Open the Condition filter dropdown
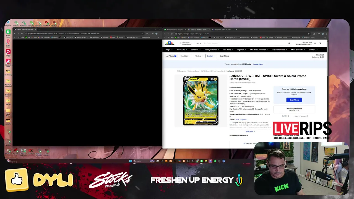Screen dimensions: 354x199 pyautogui.click(x=185, y=56)
